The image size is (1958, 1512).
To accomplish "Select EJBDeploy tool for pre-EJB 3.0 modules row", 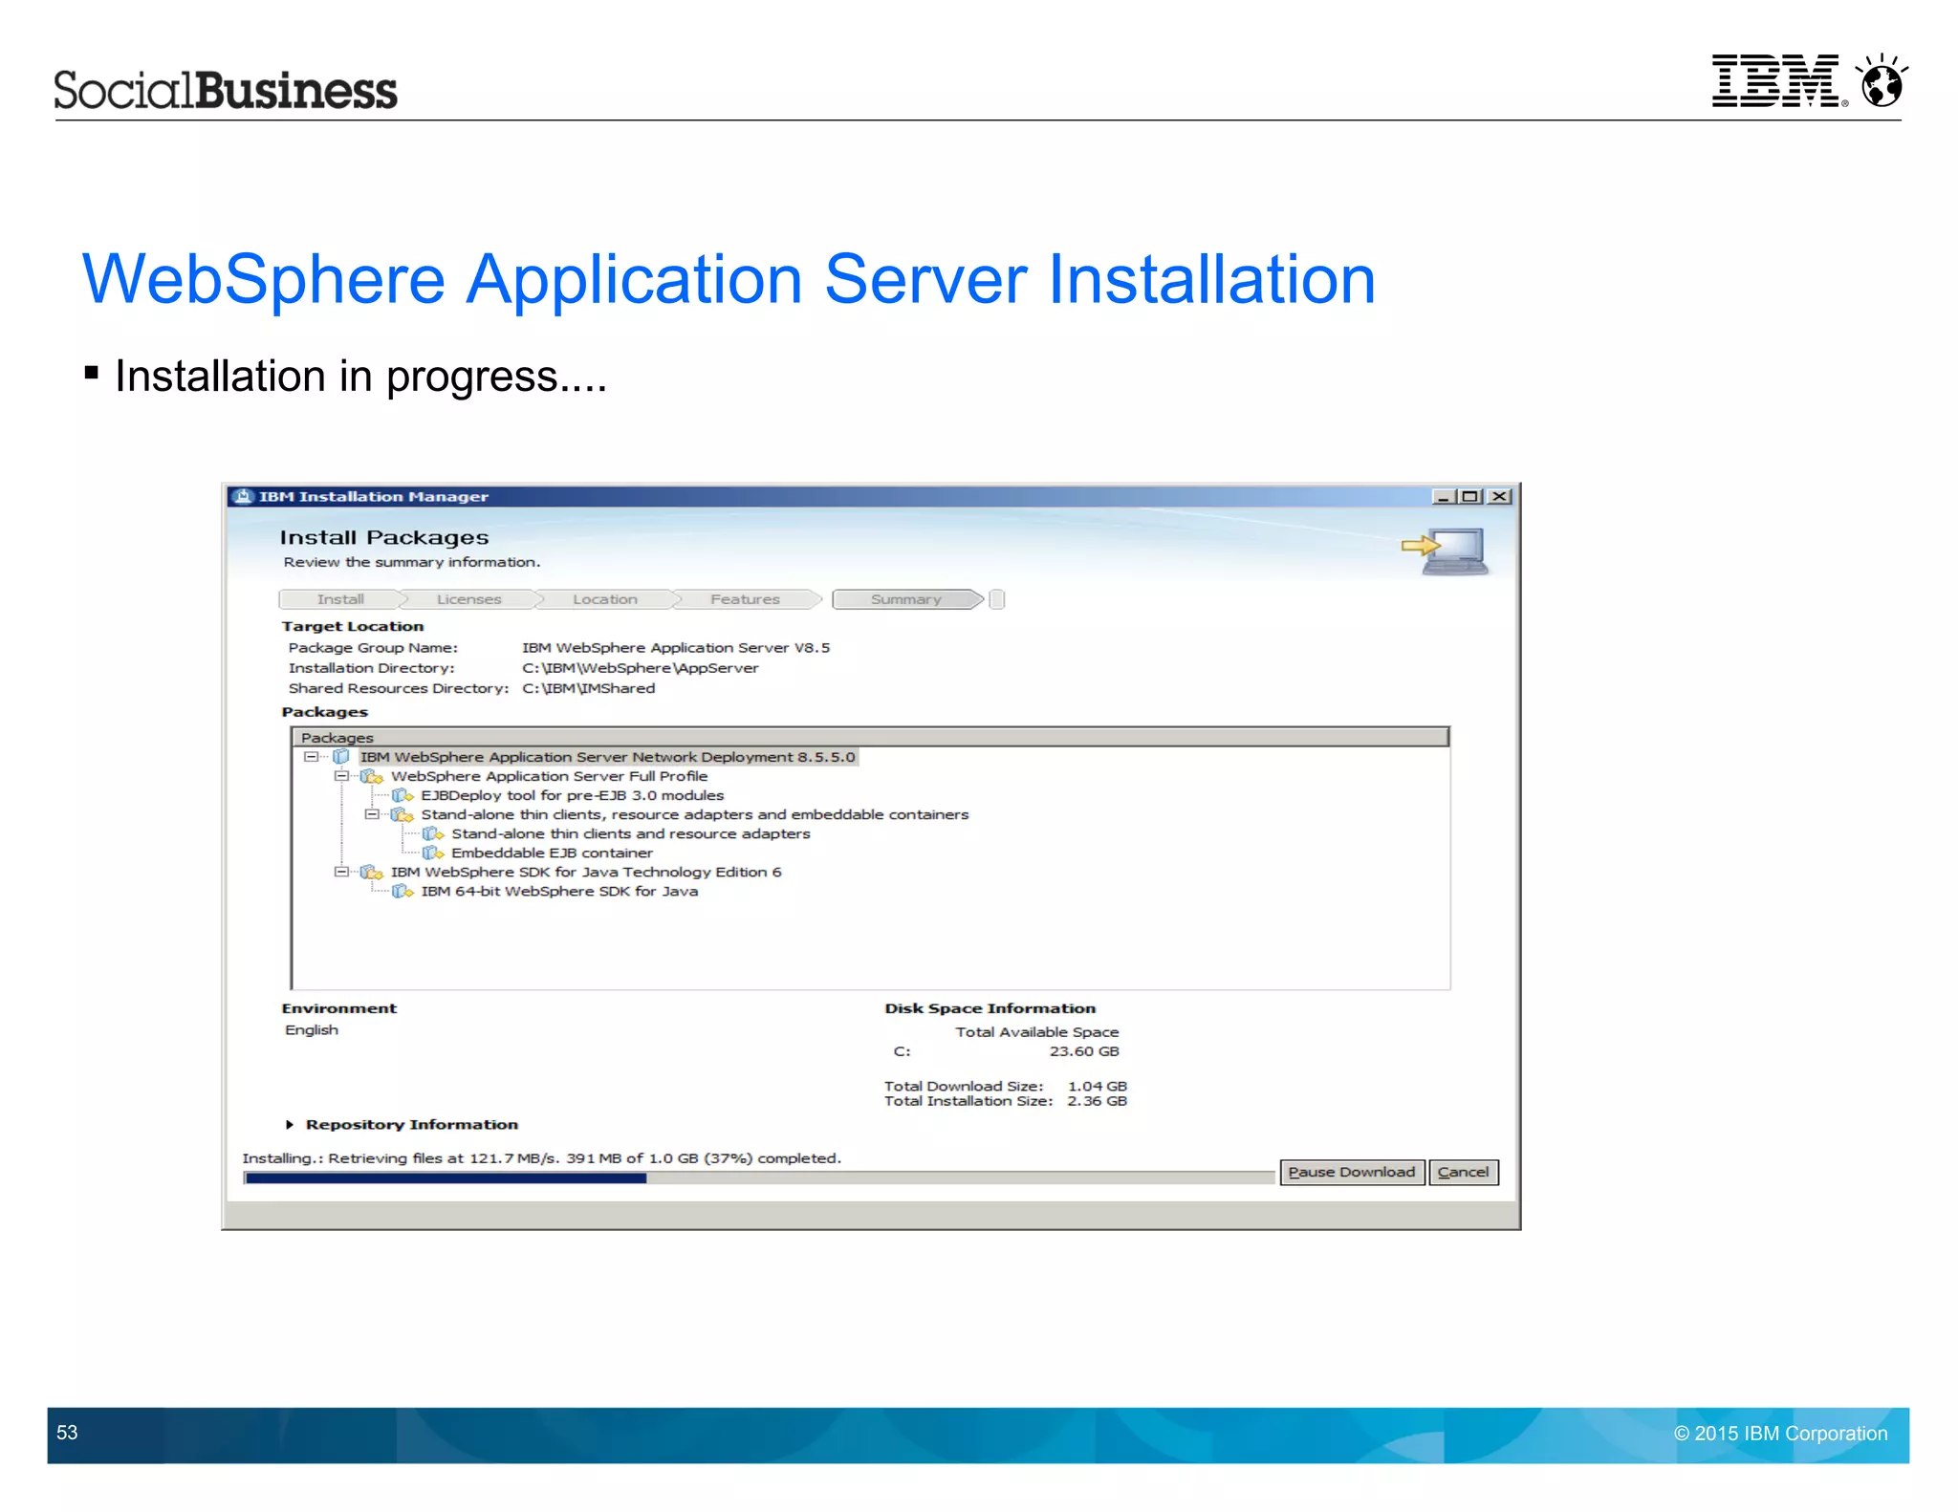I will tap(572, 795).
